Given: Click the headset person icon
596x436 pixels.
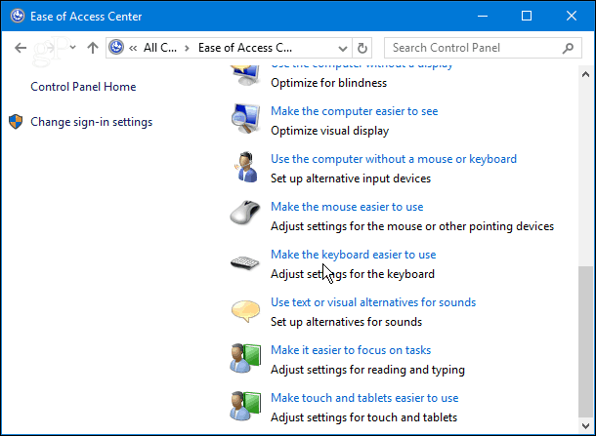Looking at the screenshot, I should point(245,167).
